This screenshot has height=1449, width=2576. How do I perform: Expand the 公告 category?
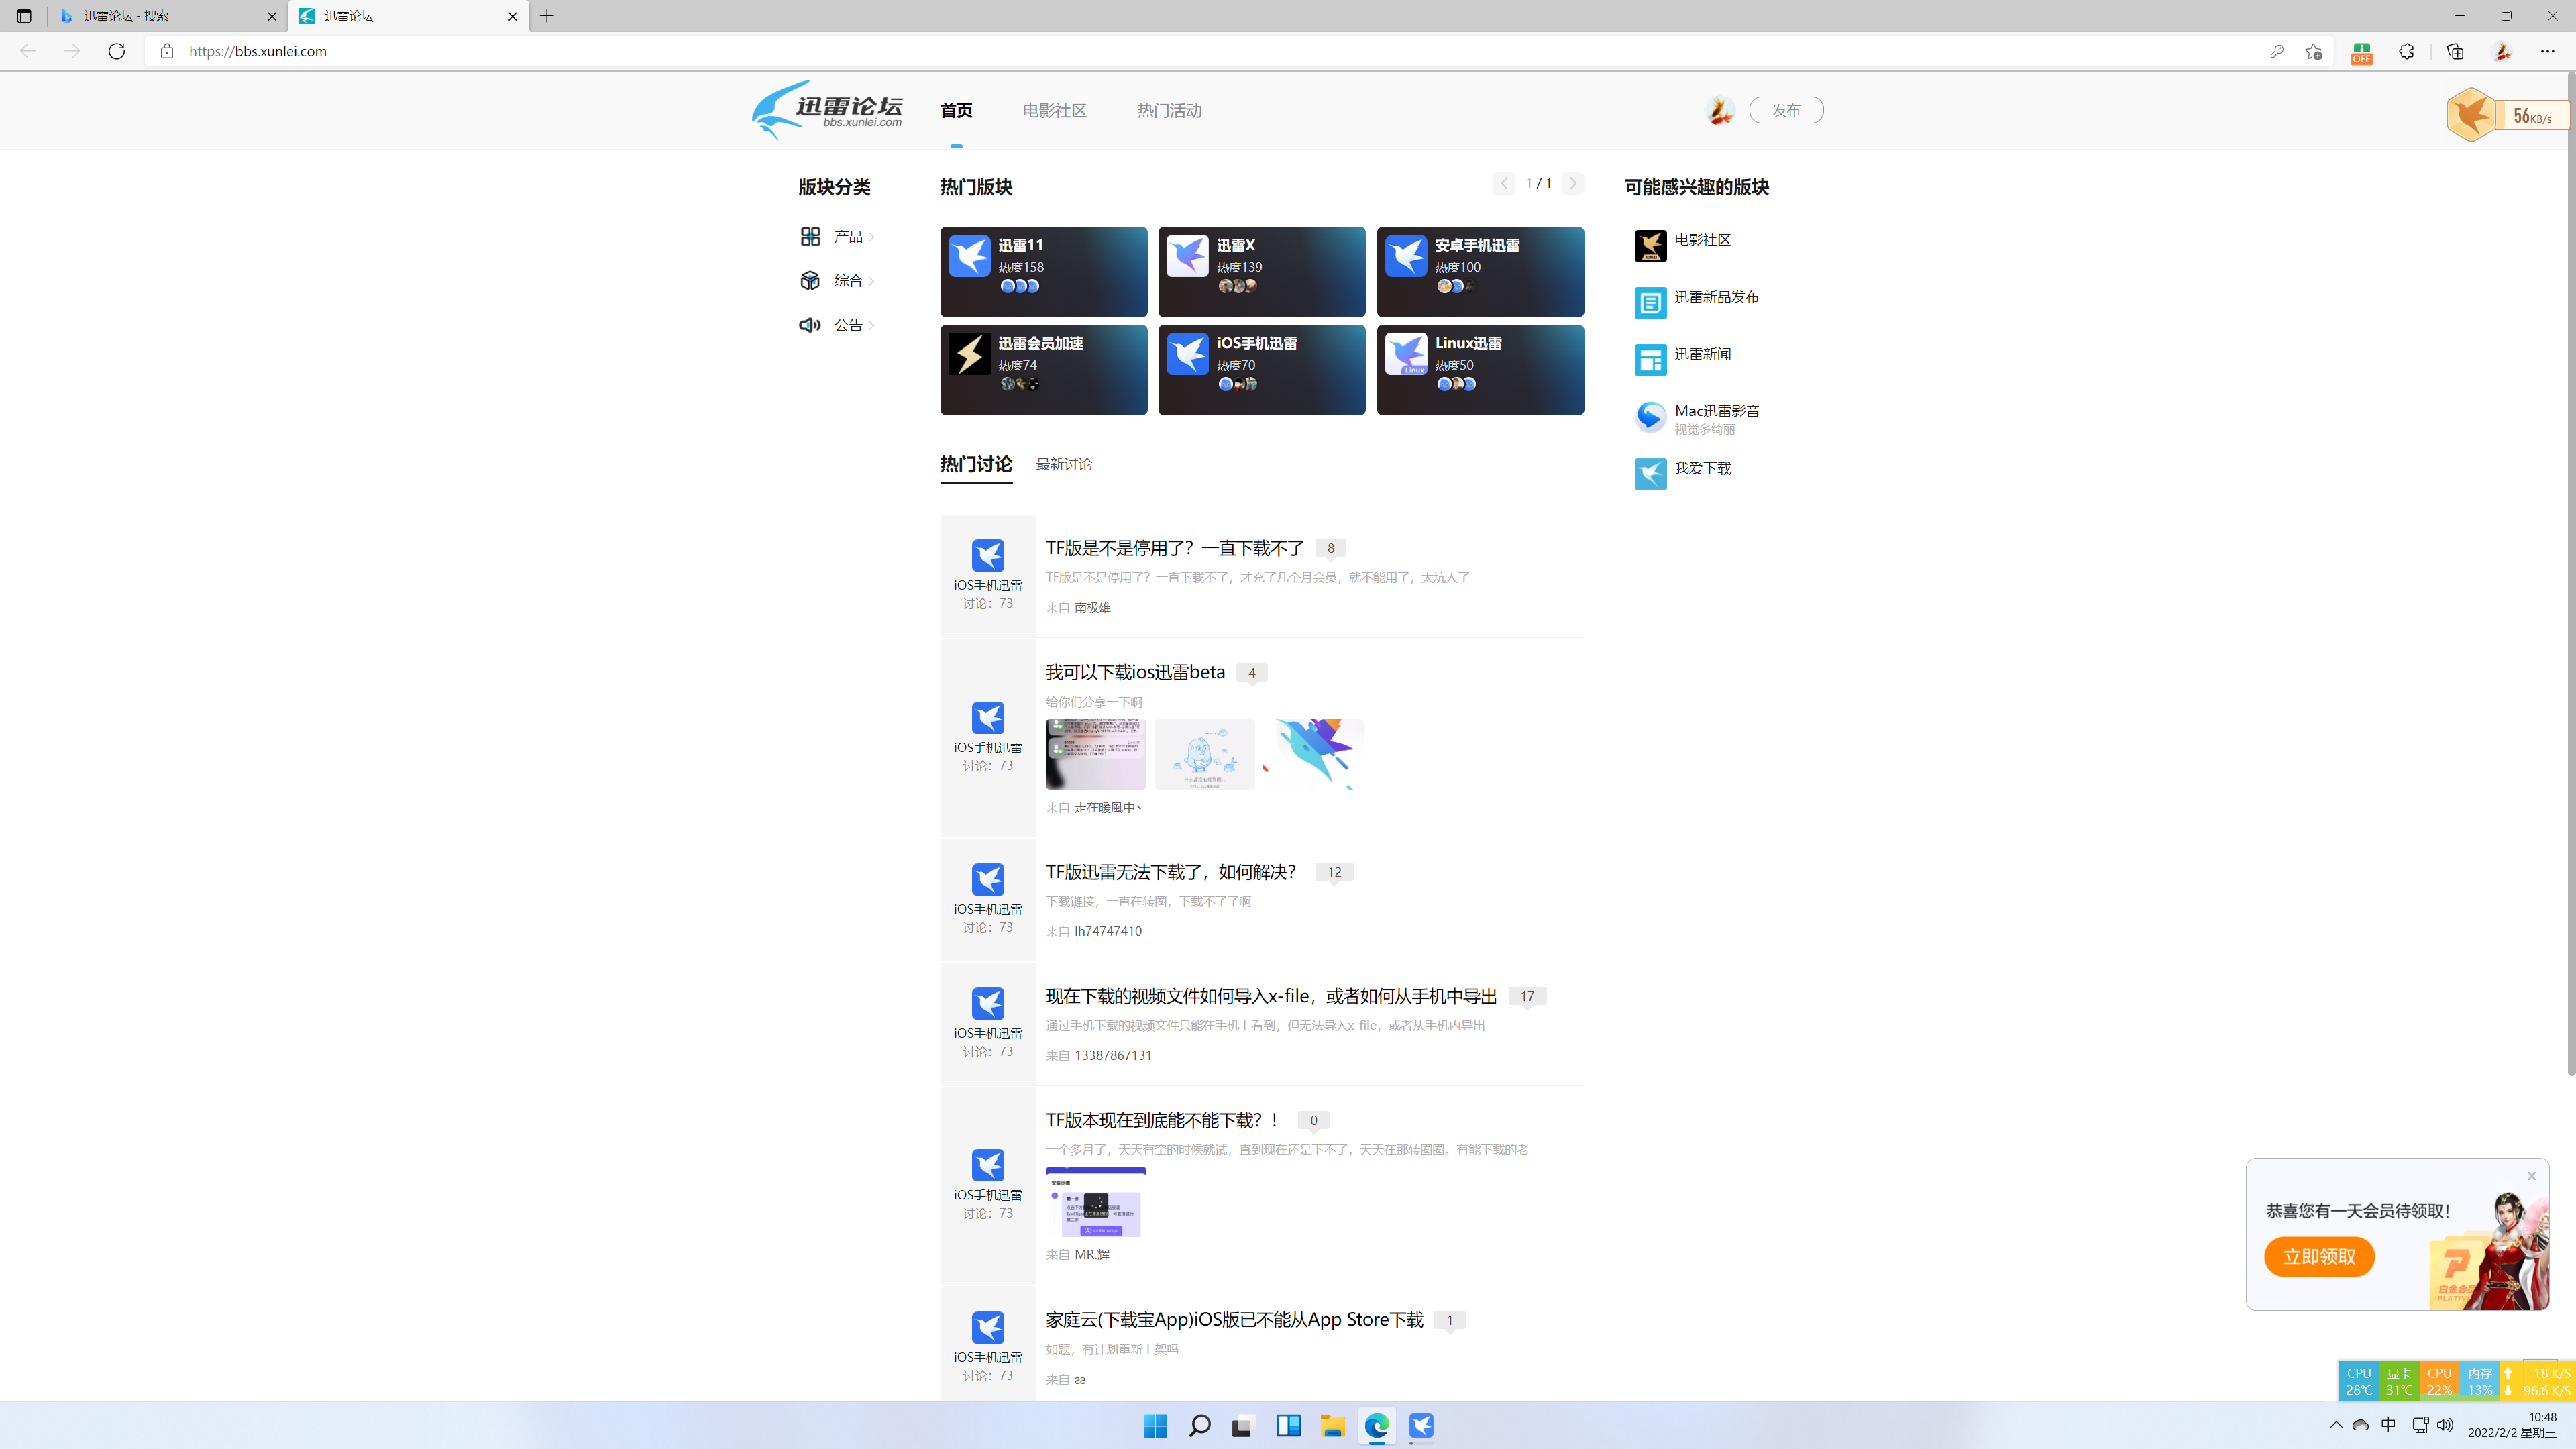849,324
